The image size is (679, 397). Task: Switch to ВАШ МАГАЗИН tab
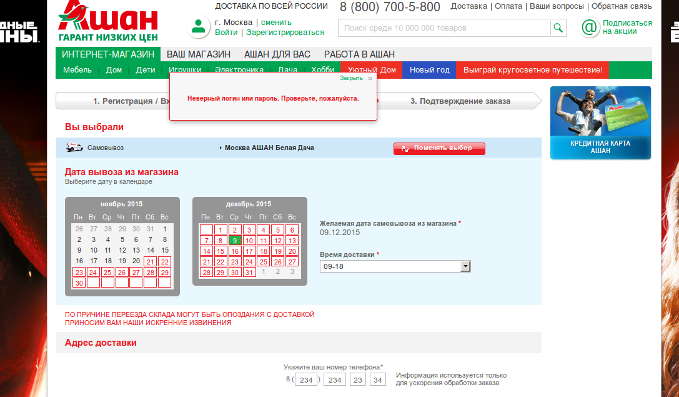point(199,54)
